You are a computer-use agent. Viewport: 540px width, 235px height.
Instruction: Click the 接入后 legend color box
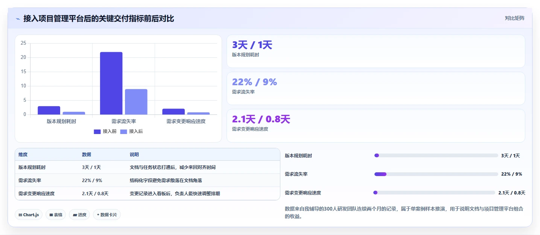coord(123,131)
